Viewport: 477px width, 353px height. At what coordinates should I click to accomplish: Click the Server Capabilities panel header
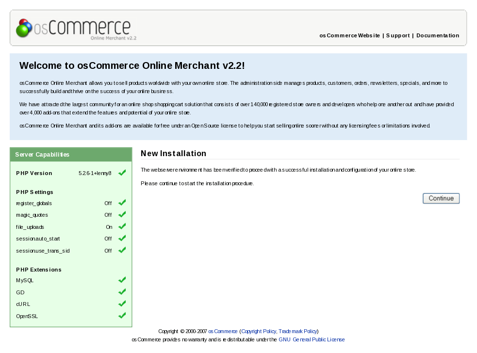[71, 155]
